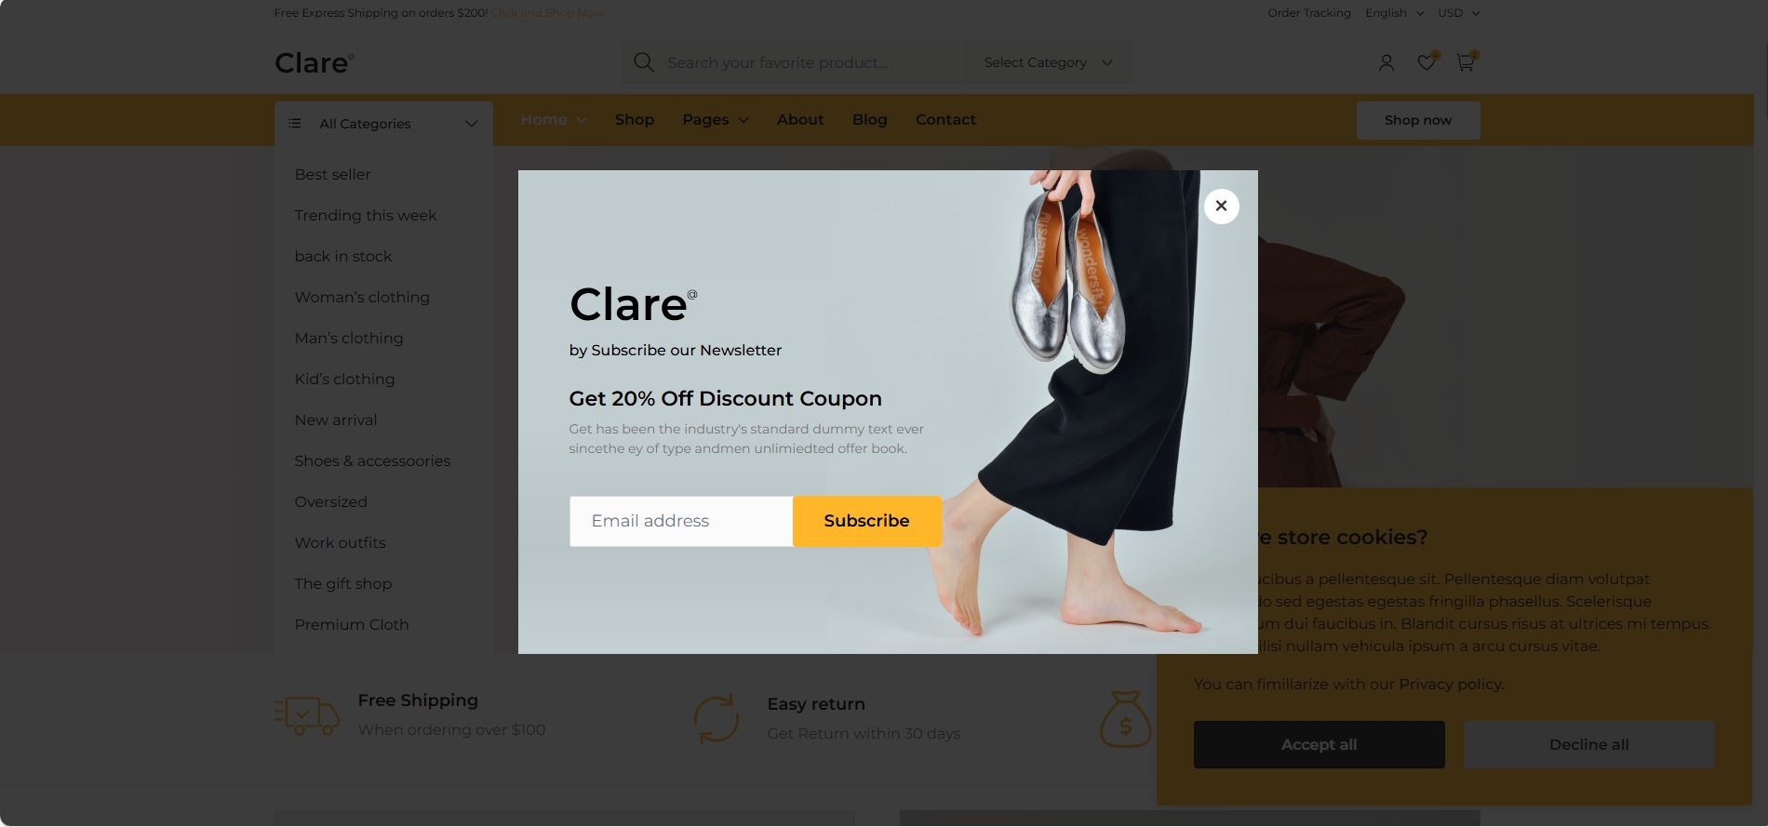The image size is (1768, 827).
Task: Click Decline all cookies button
Action: click(x=1588, y=745)
